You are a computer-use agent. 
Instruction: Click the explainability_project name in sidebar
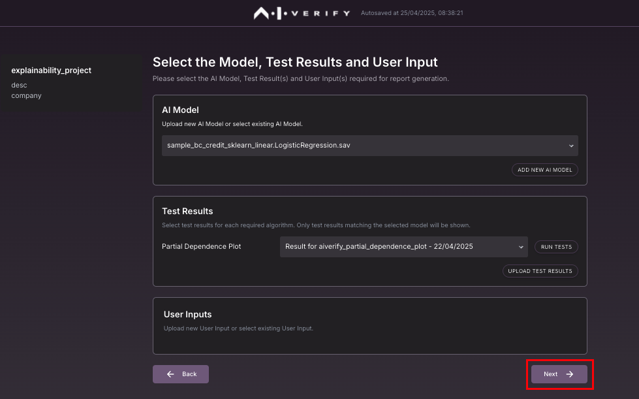click(x=52, y=71)
